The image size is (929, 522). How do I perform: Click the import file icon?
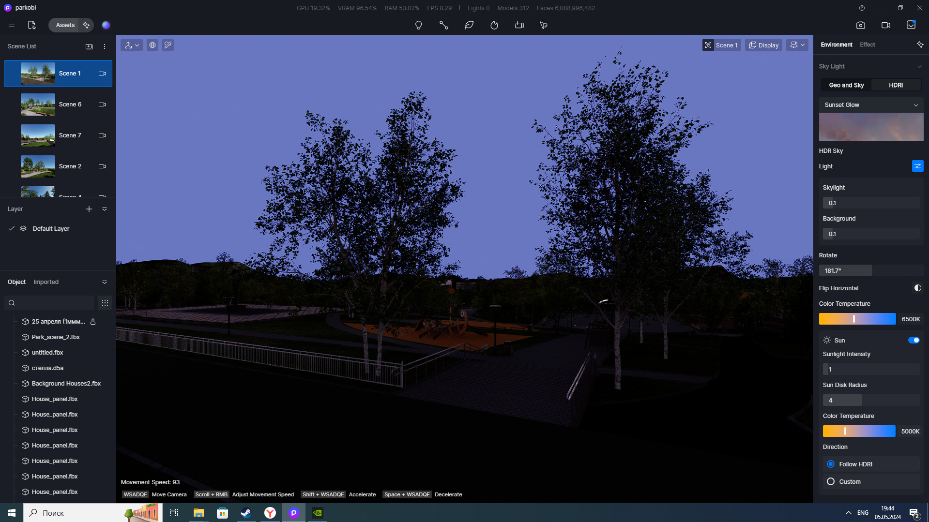tap(32, 25)
